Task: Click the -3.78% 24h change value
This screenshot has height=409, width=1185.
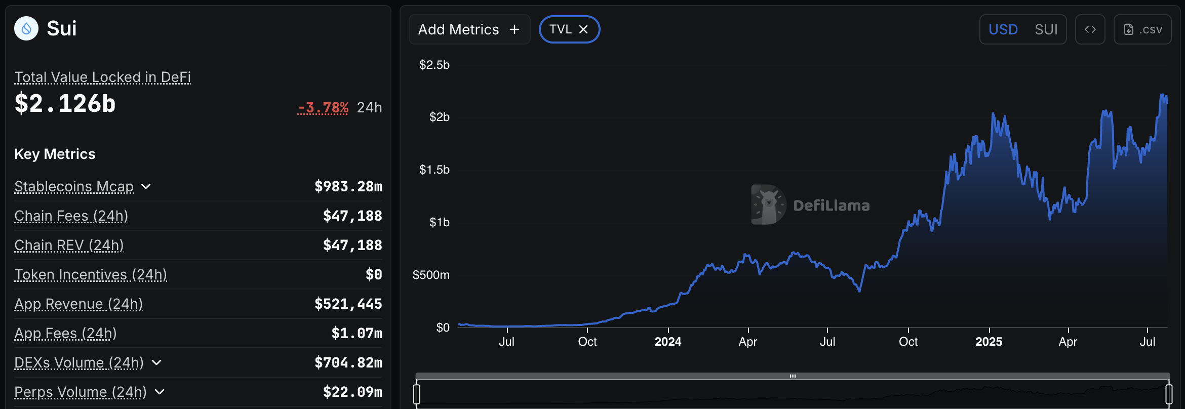Action: pos(323,108)
